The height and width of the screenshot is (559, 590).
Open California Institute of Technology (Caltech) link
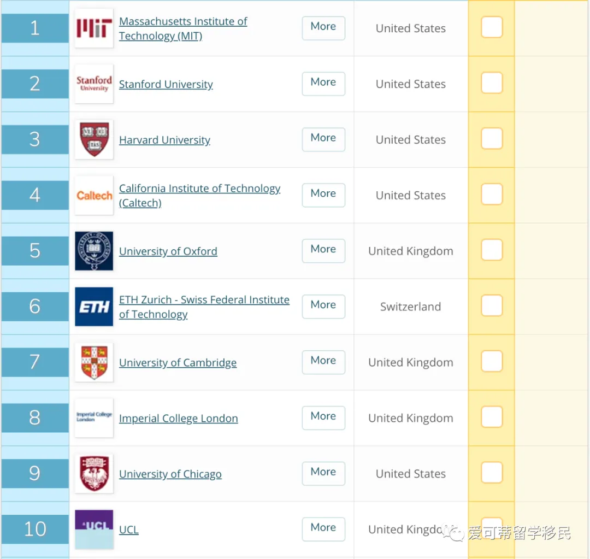pos(199,196)
